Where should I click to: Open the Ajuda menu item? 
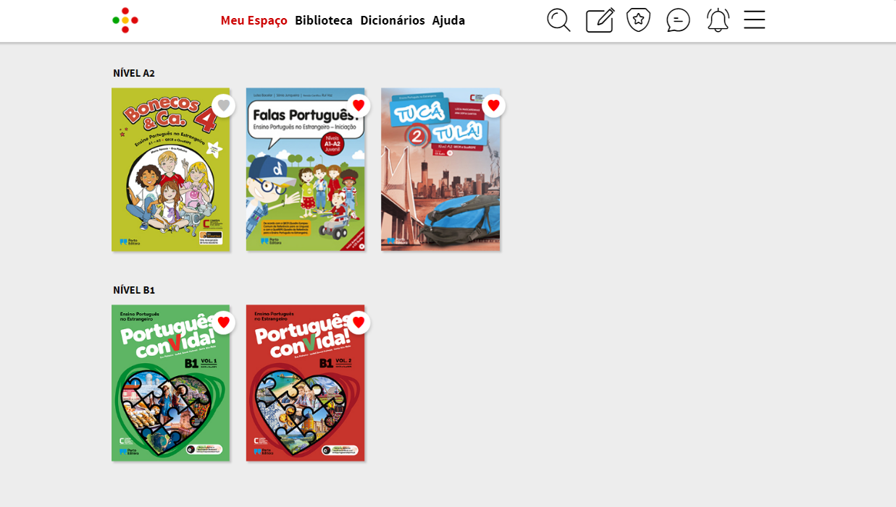click(x=448, y=20)
